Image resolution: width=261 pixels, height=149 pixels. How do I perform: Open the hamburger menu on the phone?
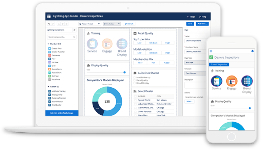tap(211, 51)
